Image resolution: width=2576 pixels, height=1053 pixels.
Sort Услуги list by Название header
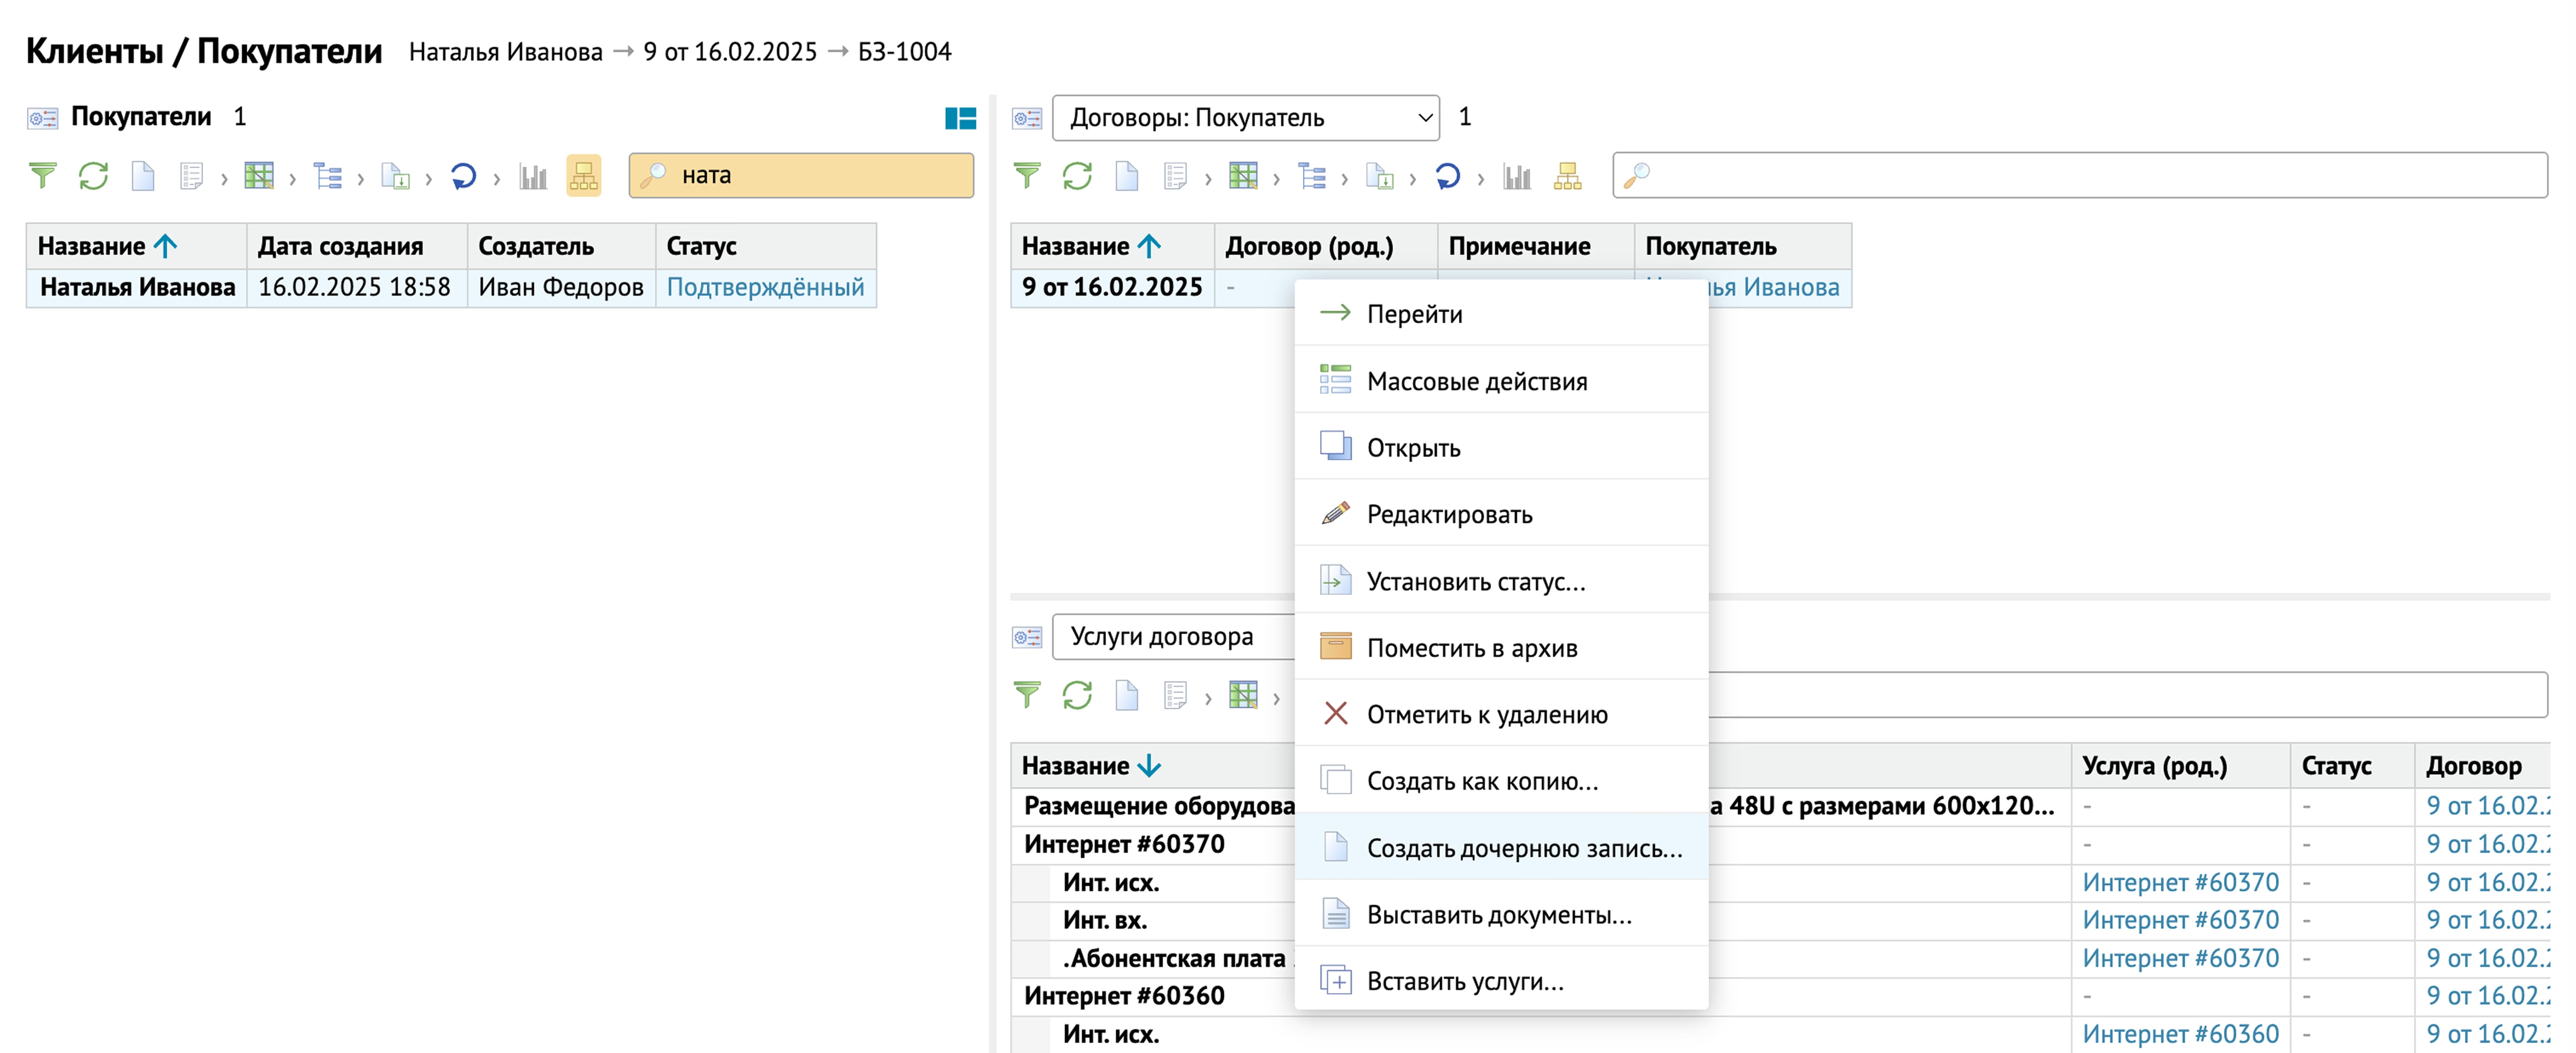coord(1091,766)
